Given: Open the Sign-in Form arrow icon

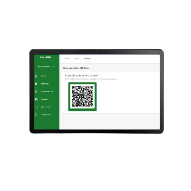Looking at the screenshot, I should click(36, 107).
